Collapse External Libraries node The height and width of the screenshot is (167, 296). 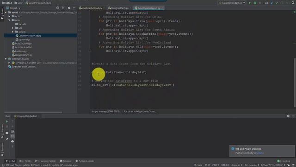pyautogui.click(x=6, y=59)
